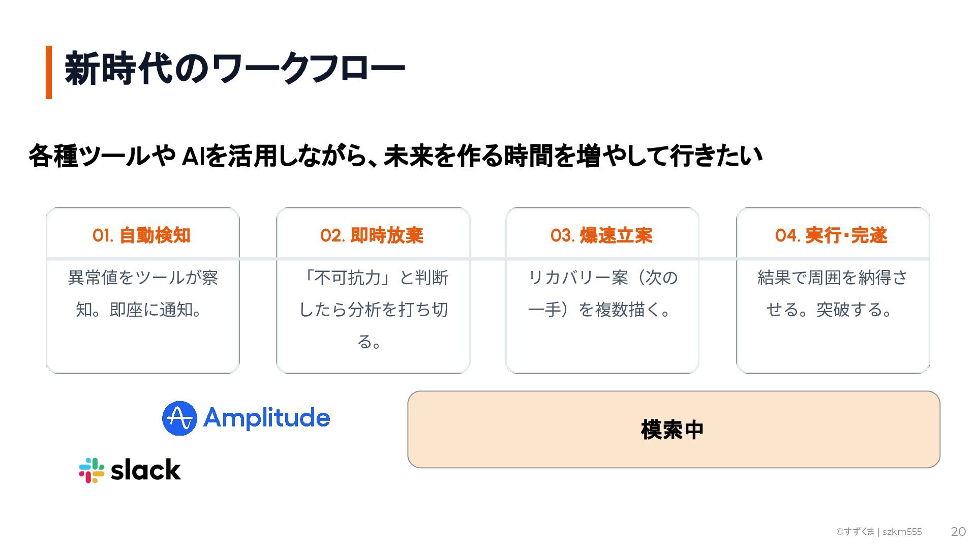Image resolution: width=976 pixels, height=549 pixels.
Task: Click the colorful Slack hashtag logo icon
Action: point(91,470)
